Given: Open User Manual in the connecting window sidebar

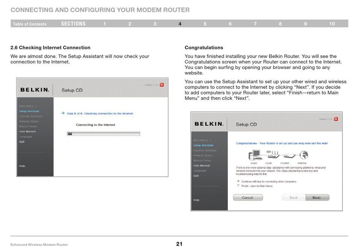Looking at the screenshot, I should (27, 132).
